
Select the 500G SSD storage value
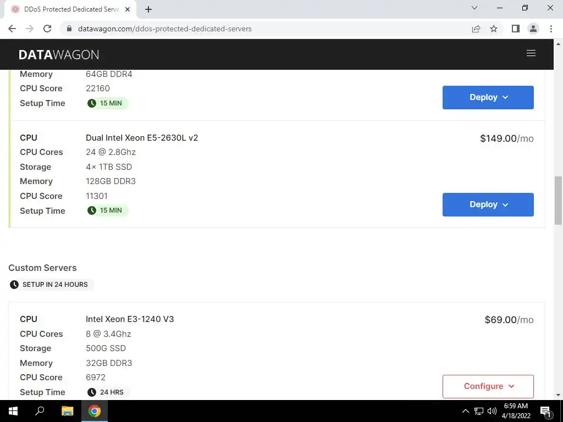click(x=106, y=348)
